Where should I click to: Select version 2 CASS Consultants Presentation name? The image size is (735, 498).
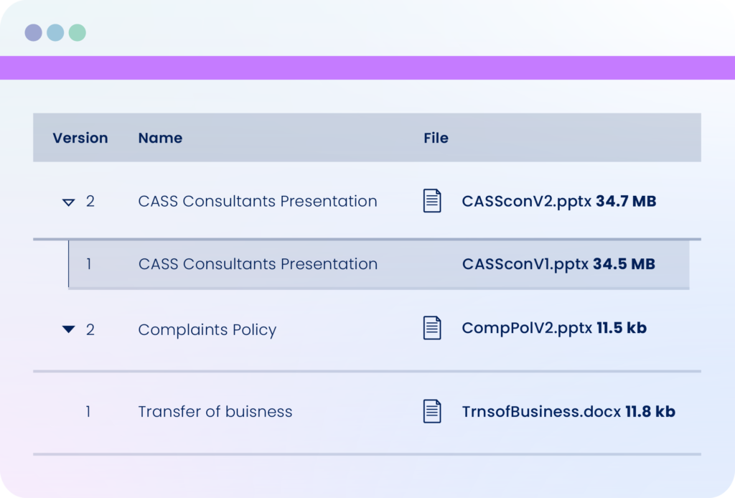click(x=258, y=201)
